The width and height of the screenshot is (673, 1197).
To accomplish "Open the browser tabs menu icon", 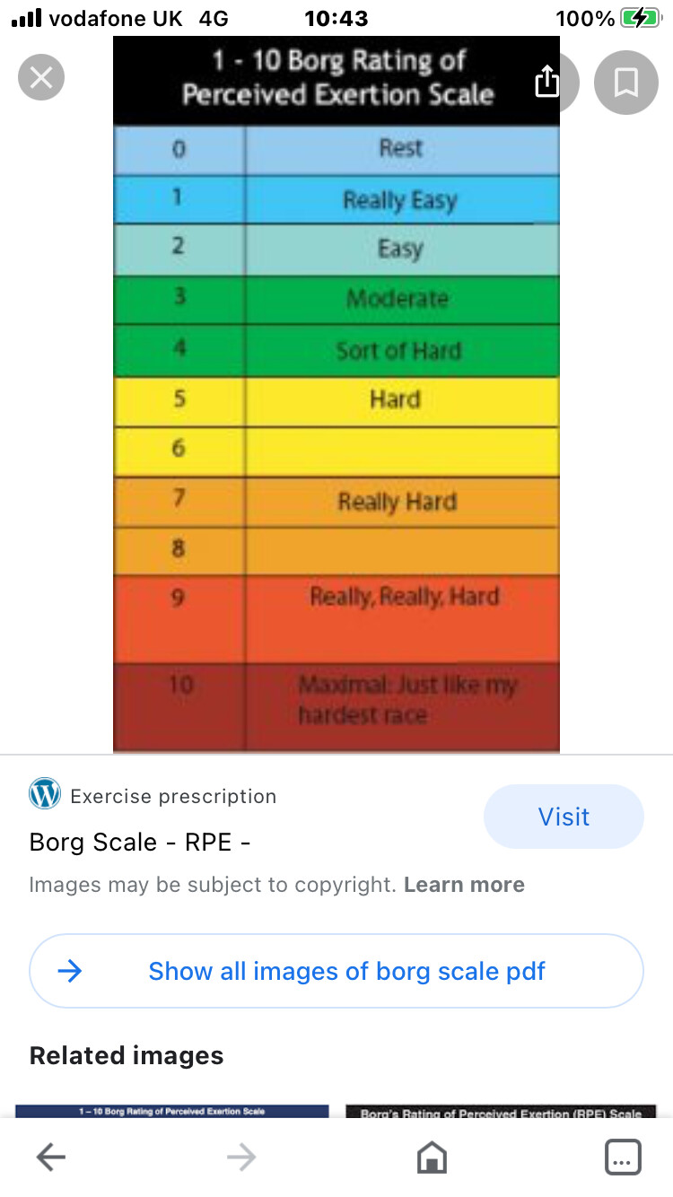I will (623, 1158).
